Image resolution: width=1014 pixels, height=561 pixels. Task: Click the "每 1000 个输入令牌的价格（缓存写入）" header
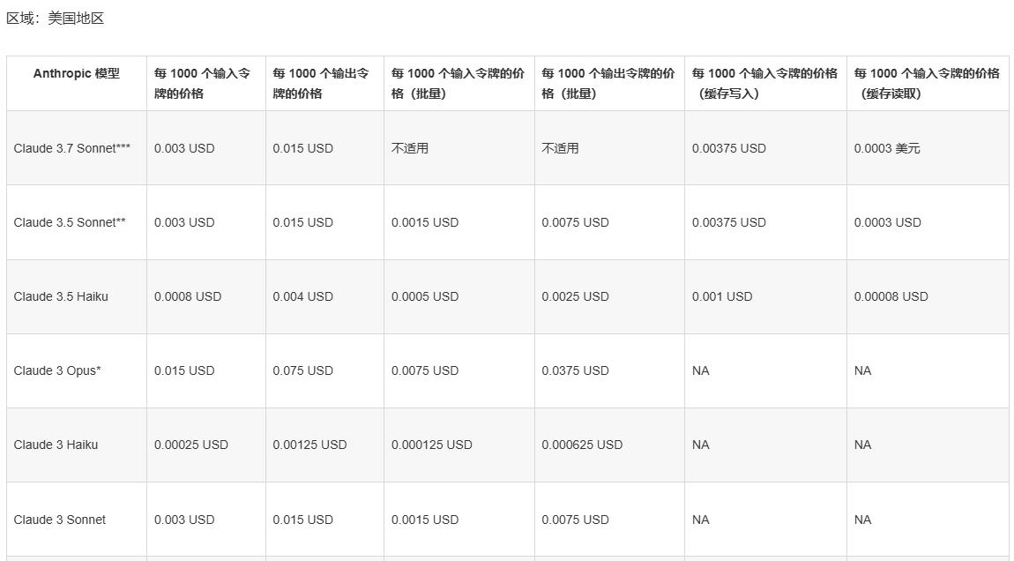tap(764, 83)
